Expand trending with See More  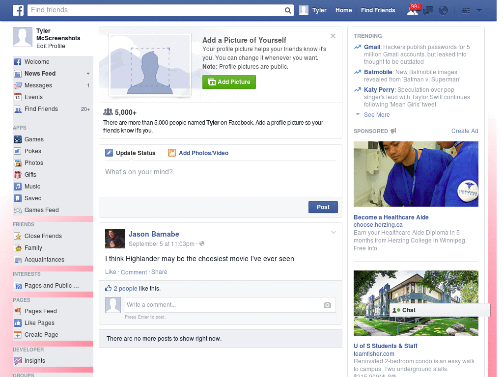point(377,115)
